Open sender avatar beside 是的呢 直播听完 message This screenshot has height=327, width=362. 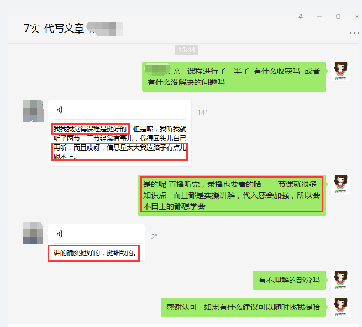pyautogui.click(x=340, y=185)
